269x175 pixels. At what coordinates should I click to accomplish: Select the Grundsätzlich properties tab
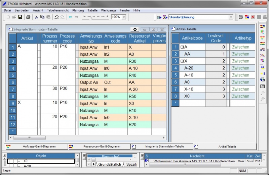(x=109, y=164)
